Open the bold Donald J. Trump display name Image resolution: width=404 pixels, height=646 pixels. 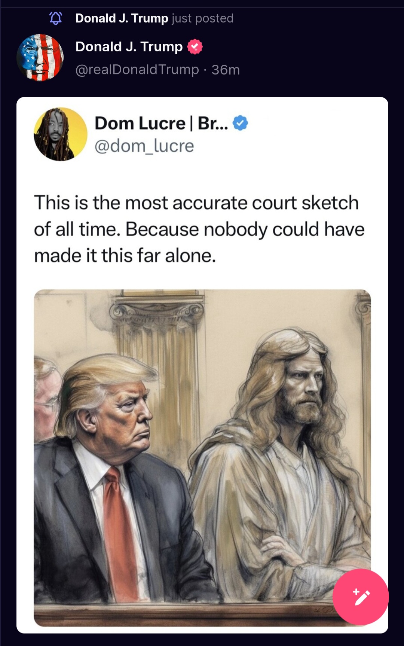(129, 47)
